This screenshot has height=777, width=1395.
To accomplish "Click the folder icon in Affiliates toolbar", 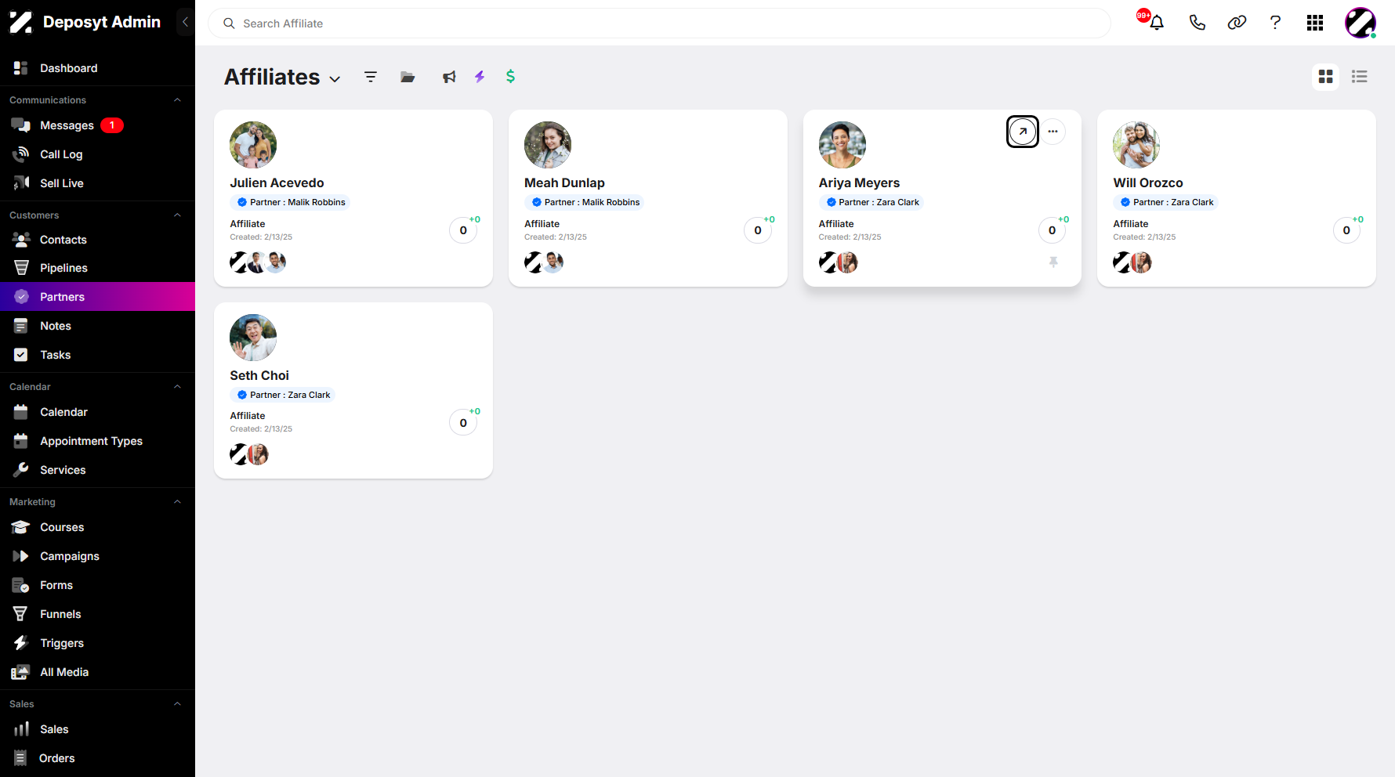I will 408,77.
